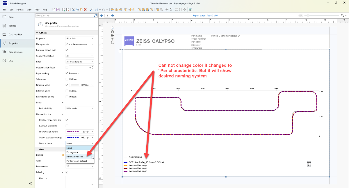
Task: Click the Save icon in toolbar
Action: click(x=58, y=10)
